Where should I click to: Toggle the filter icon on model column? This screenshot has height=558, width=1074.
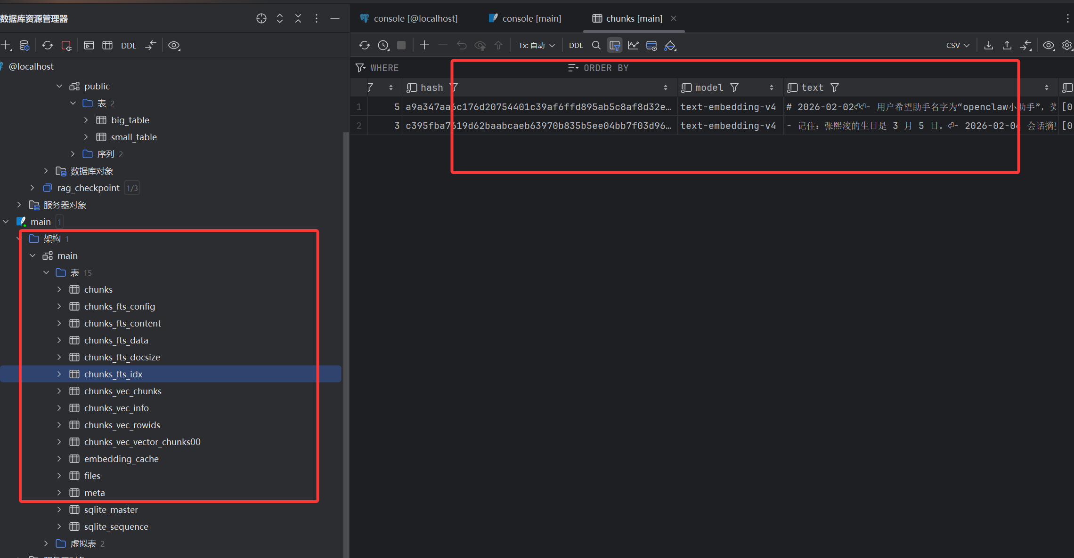734,88
